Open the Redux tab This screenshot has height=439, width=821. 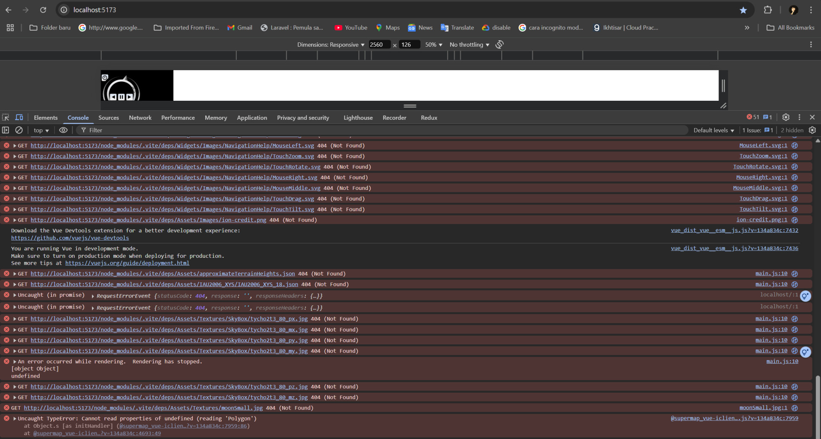(429, 118)
